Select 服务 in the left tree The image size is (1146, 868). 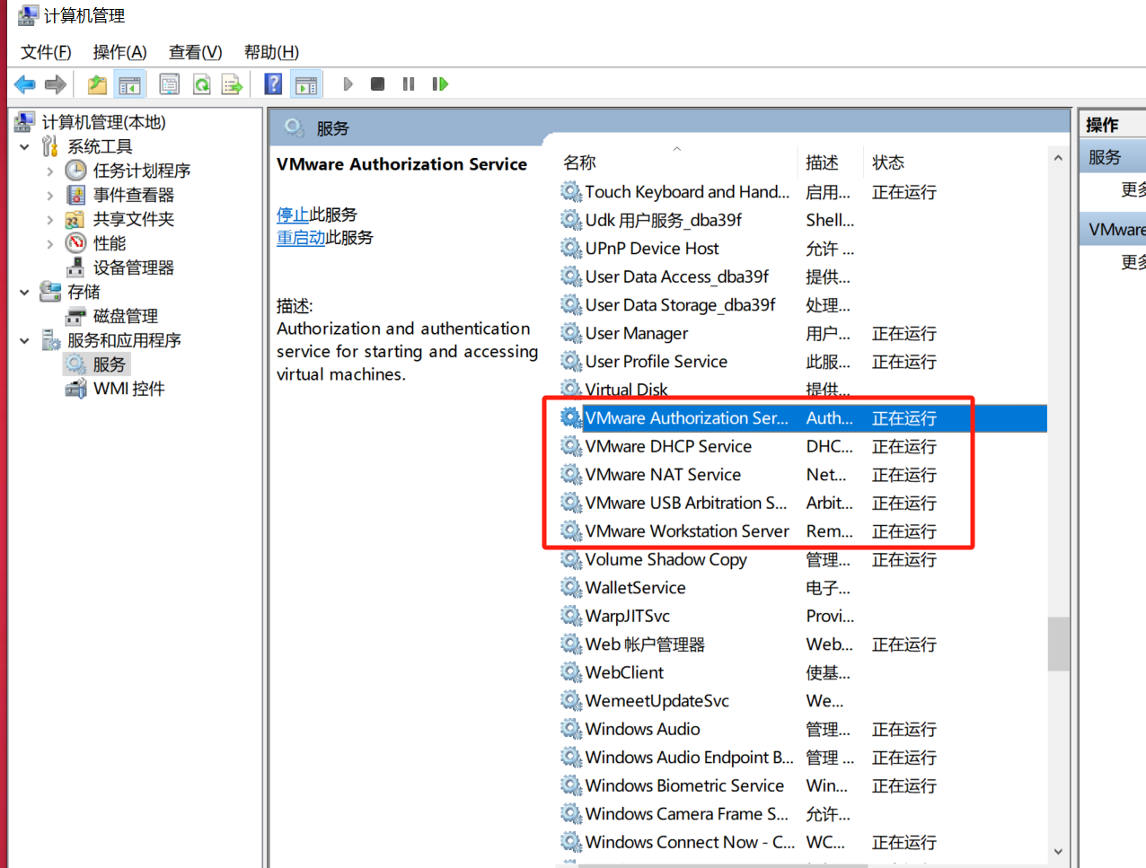pos(110,364)
